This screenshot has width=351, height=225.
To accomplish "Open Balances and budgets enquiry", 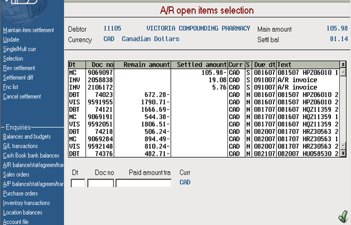I will (x=27, y=137).
